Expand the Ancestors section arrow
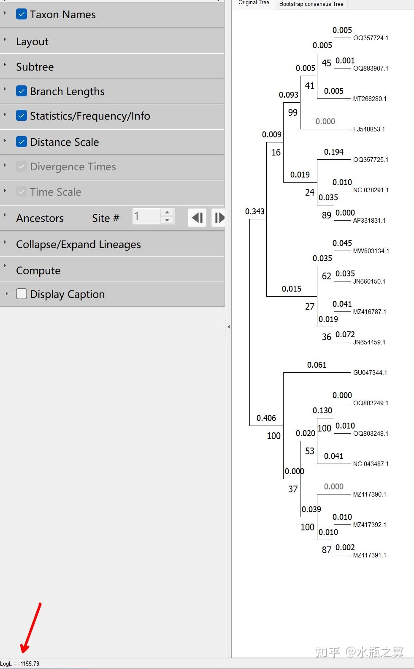 tap(5, 215)
